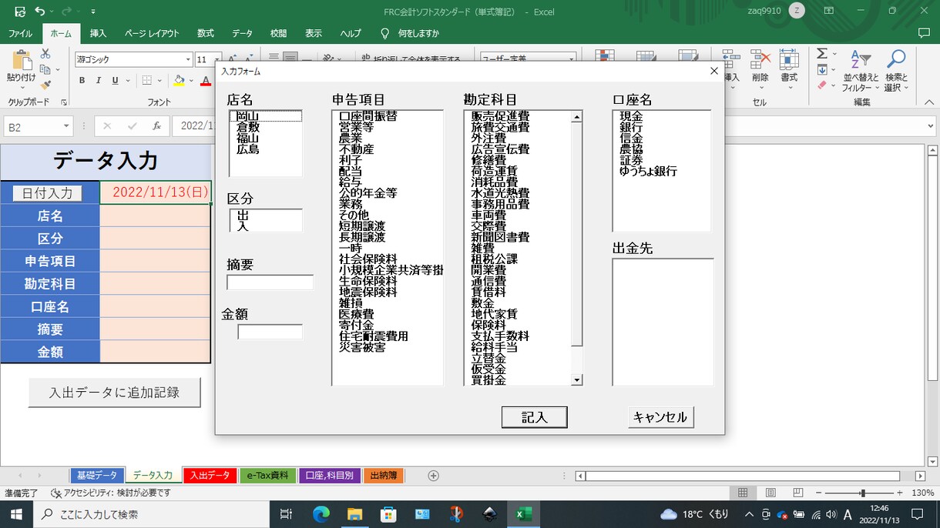This screenshot has height=528, width=940.
Task: Toggle Italic formatting
Action: pos(99,80)
